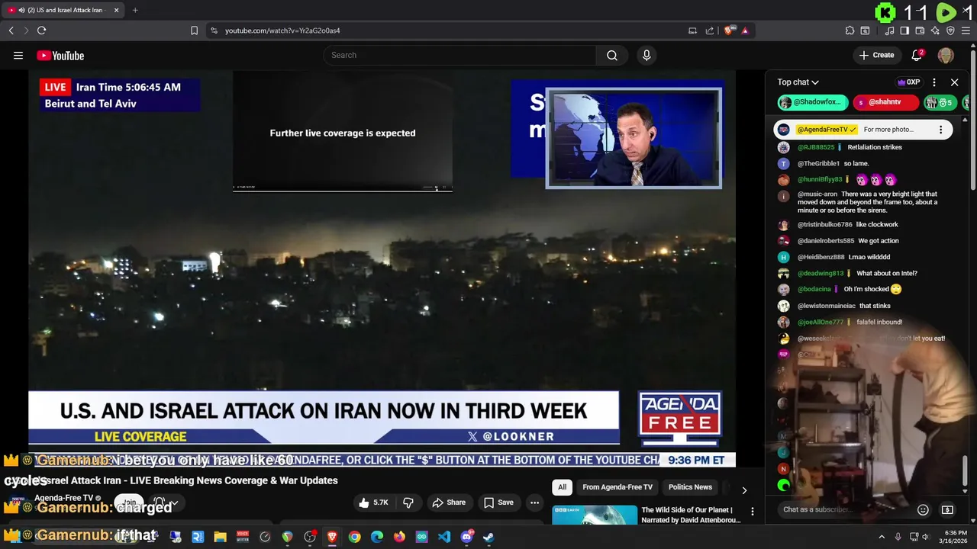
Task: Open Brave Rewards triangle icon
Action: 745,30
